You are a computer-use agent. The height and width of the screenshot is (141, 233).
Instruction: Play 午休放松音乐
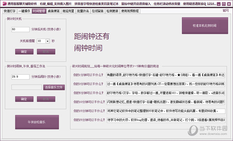37,122
